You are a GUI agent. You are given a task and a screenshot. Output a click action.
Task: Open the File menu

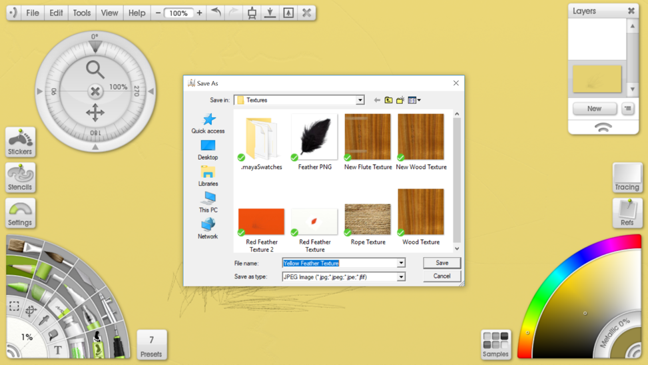coord(33,13)
